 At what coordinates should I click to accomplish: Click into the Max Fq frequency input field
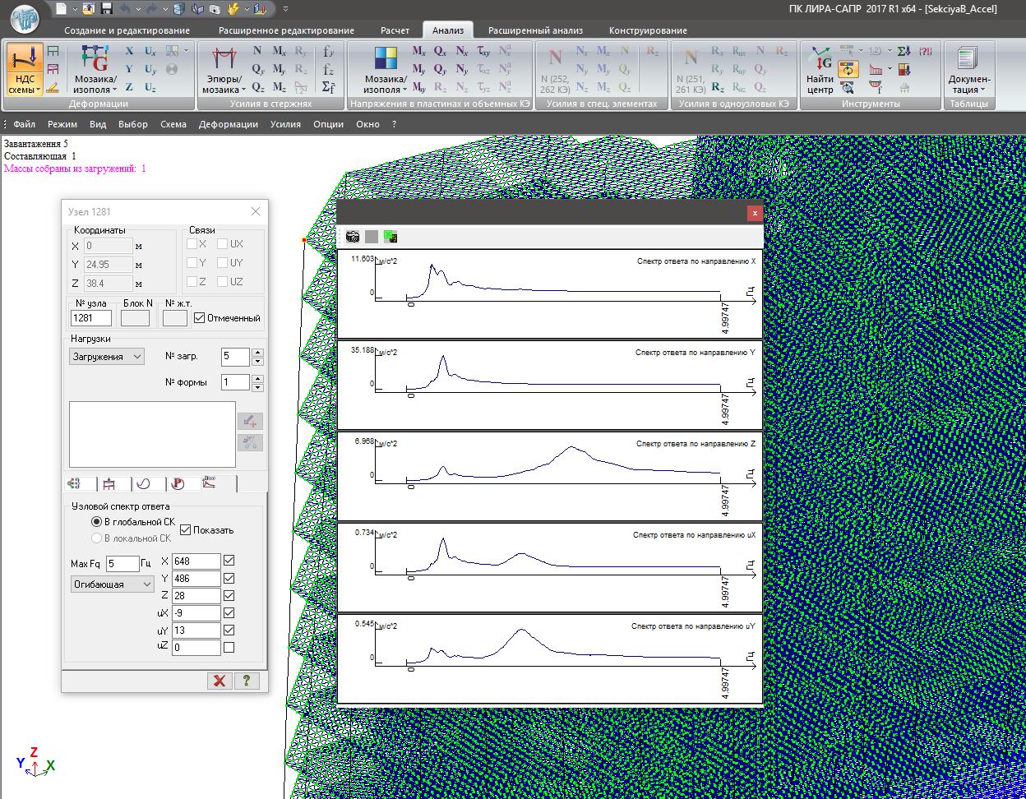(x=122, y=564)
